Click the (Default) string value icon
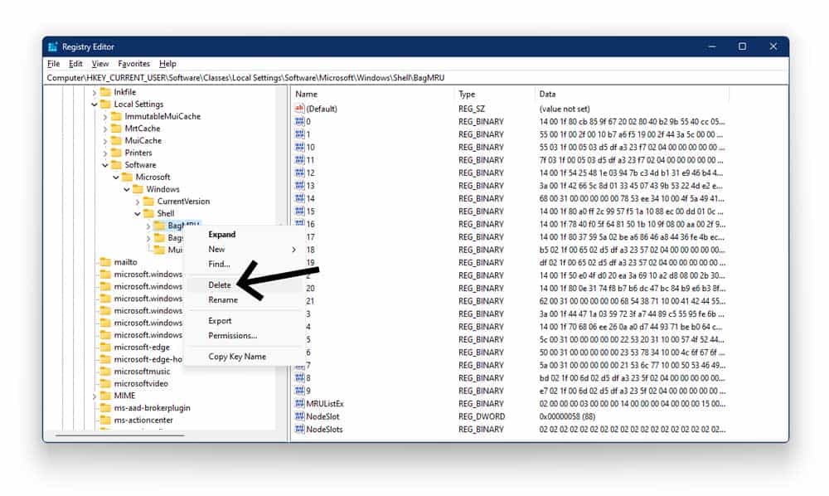 (x=299, y=109)
